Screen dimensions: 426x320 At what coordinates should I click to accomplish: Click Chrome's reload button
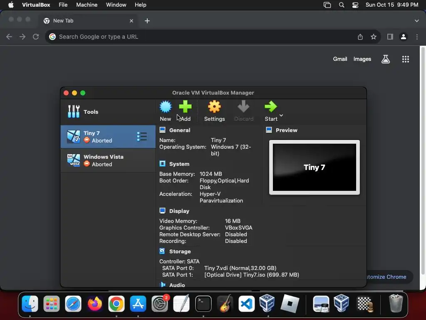tap(36, 37)
